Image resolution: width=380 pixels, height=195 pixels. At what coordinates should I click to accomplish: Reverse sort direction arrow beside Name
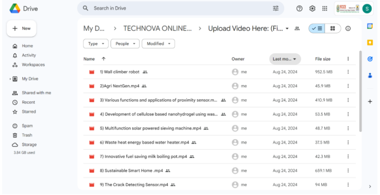coord(103,58)
